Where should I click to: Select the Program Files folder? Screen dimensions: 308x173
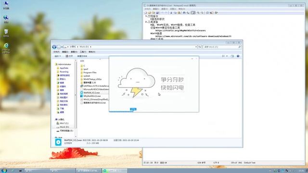click(x=89, y=73)
